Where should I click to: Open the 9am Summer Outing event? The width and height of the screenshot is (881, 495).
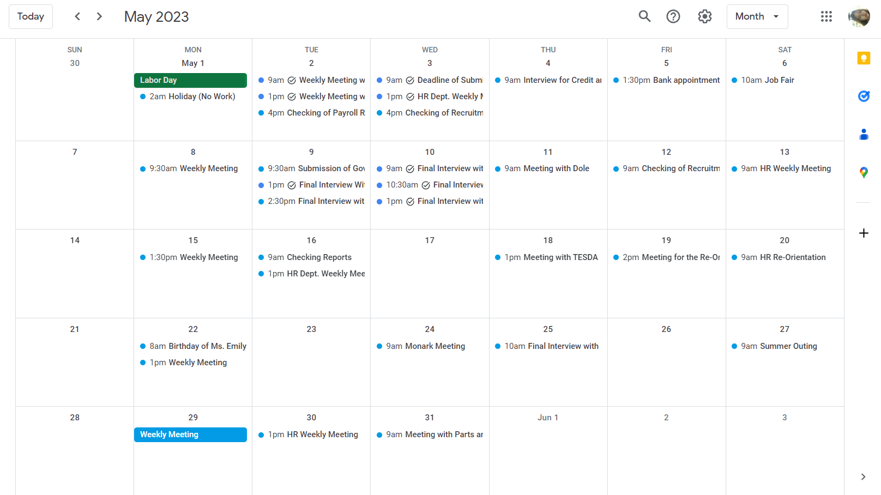[779, 346]
